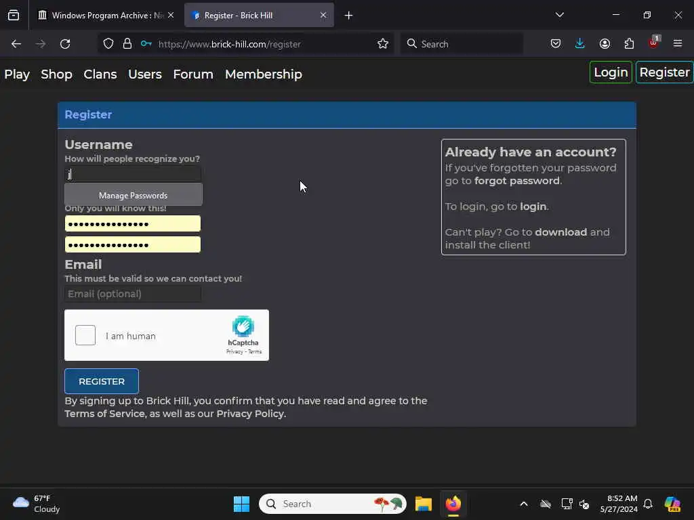Expand the list all tabs chevron

point(559,15)
